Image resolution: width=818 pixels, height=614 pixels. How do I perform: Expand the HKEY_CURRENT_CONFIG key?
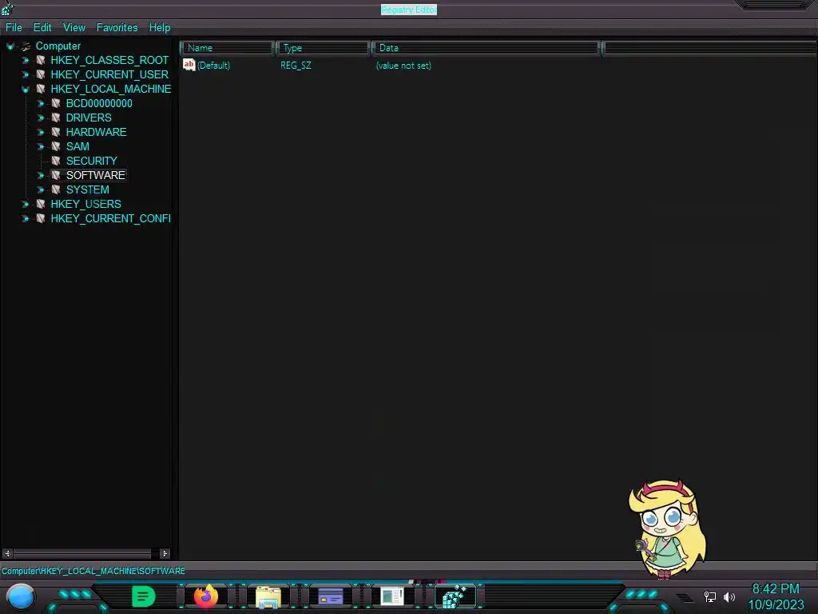coord(25,218)
